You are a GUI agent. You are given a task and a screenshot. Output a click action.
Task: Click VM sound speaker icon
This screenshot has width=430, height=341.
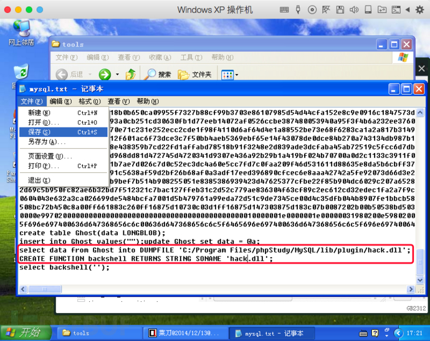click(354, 10)
